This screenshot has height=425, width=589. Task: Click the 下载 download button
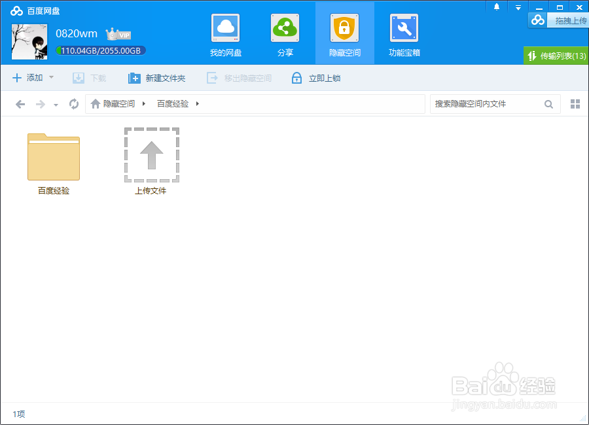click(x=90, y=78)
